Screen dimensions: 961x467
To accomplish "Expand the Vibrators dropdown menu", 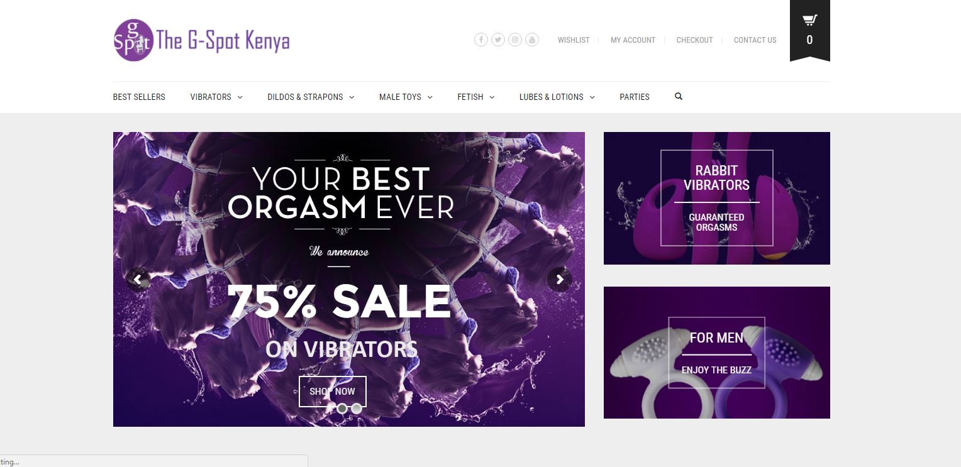I will [x=216, y=97].
